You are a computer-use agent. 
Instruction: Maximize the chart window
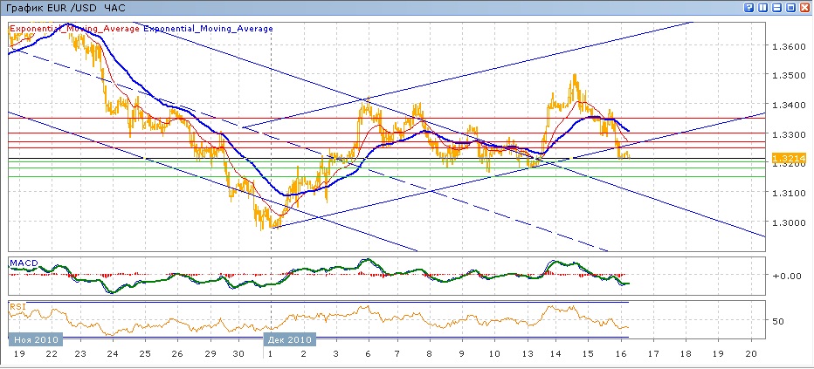point(791,7)
